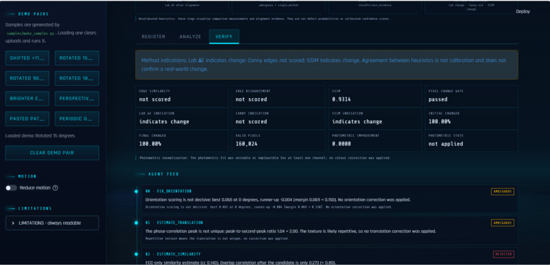Click the MOTION section heading
Image resolution: width=550 pixels, height=265 pixels.
[27, 176]
